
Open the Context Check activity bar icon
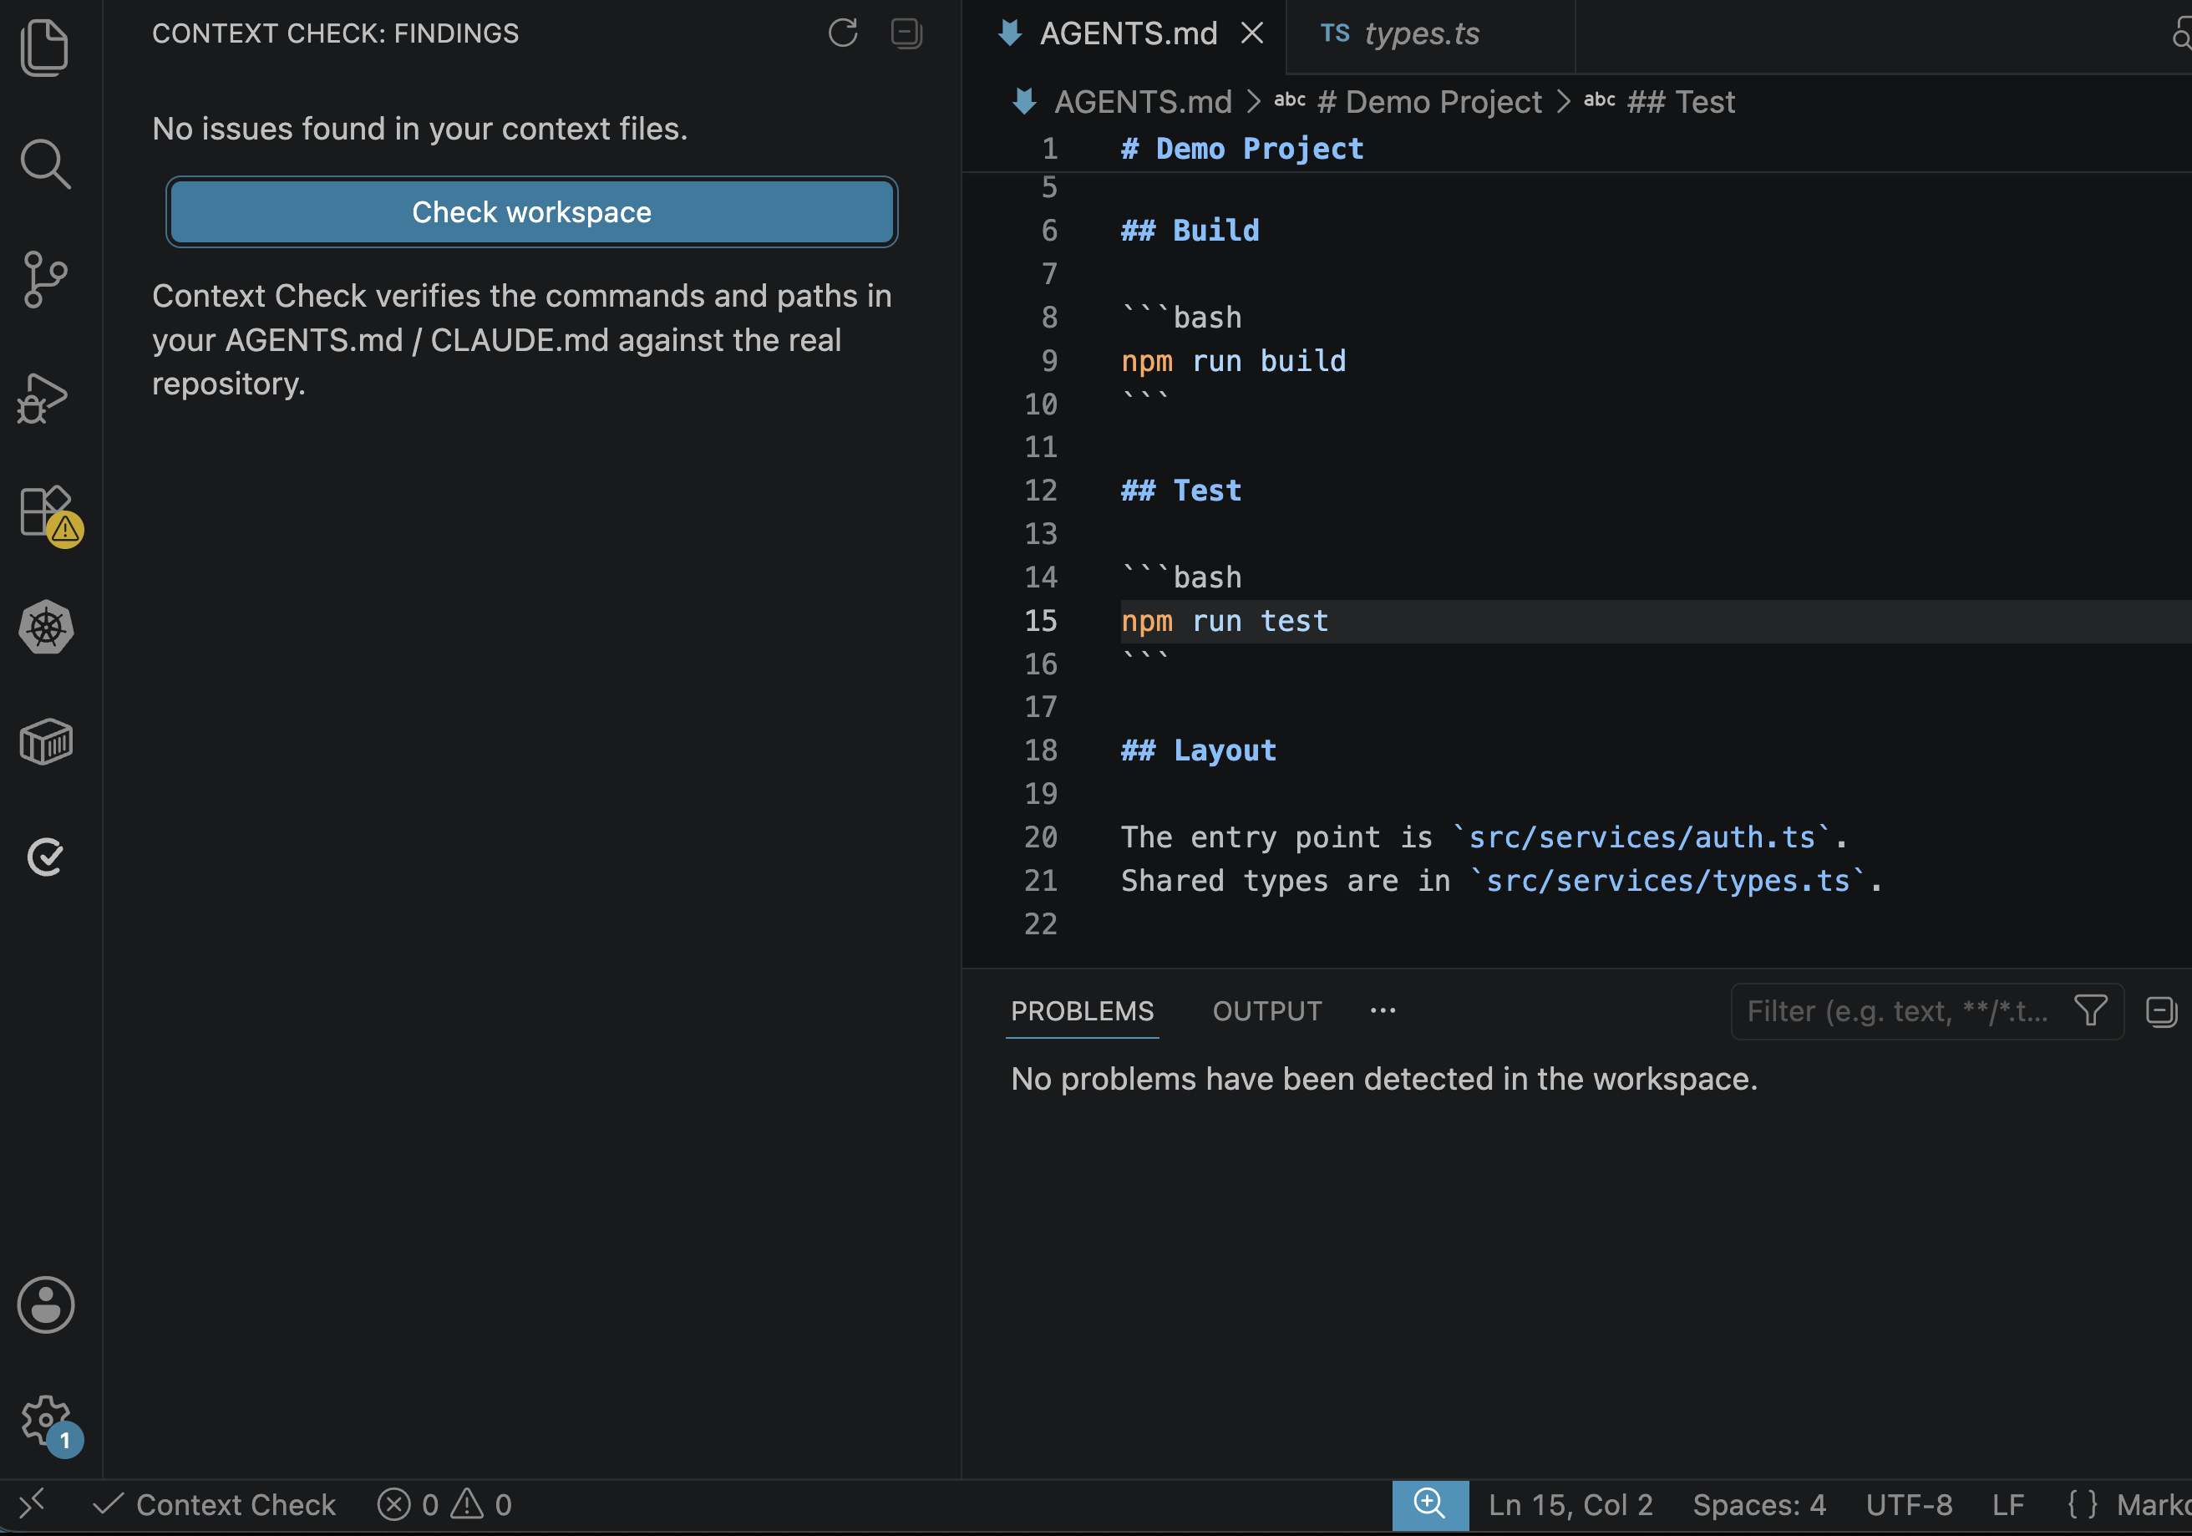45,857
